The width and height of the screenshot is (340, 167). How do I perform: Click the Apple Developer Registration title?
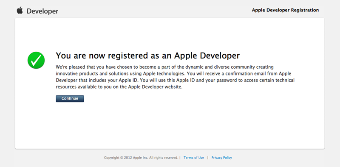[285, 10]
